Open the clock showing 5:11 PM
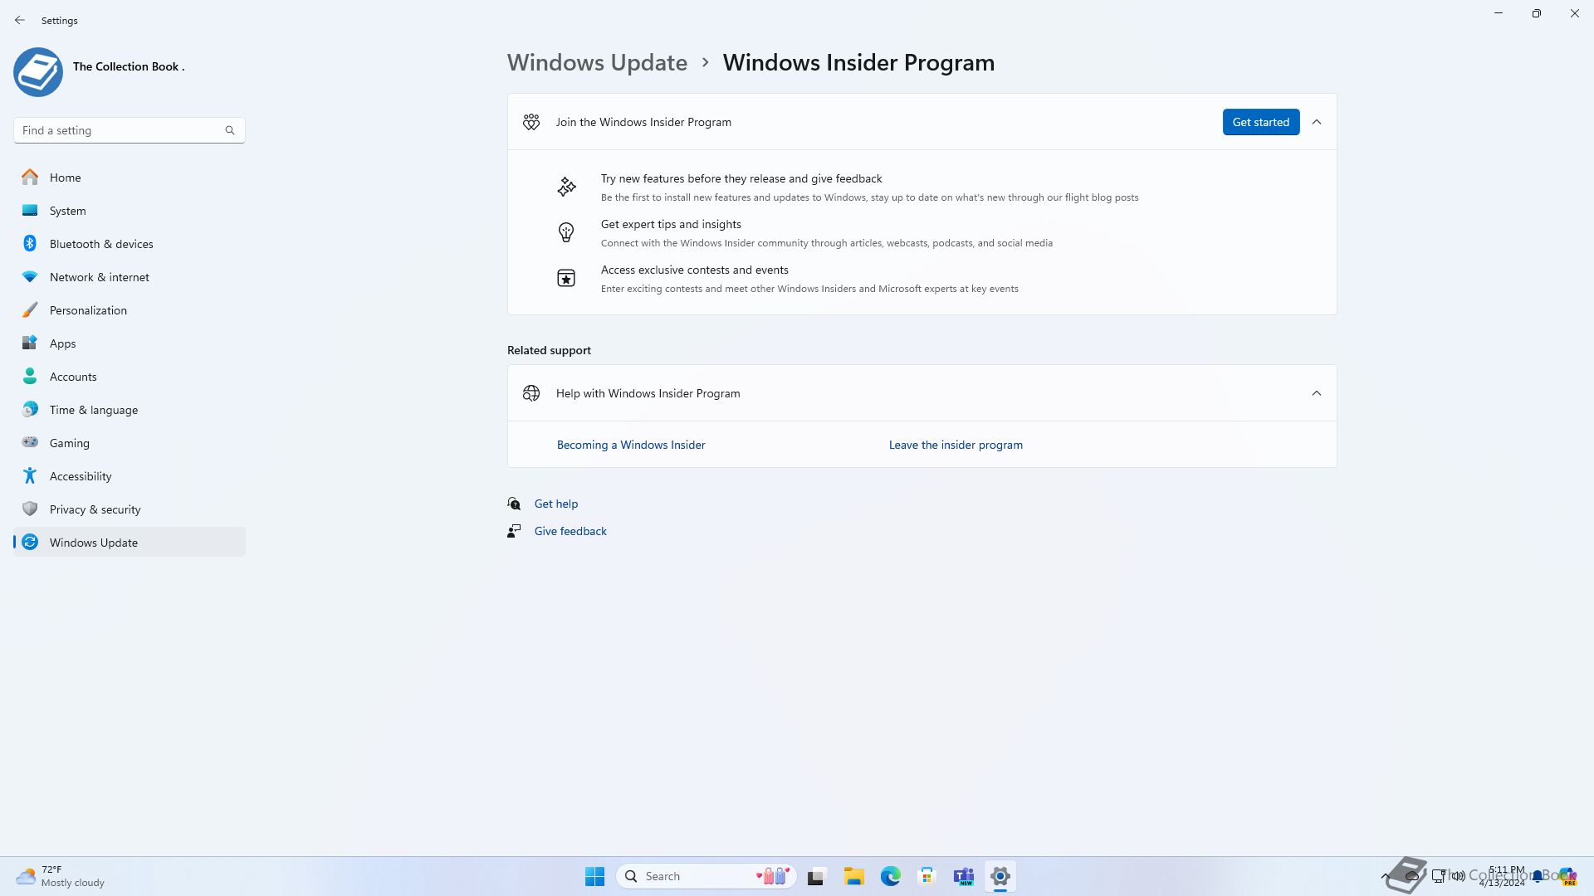 (x=1502, y=876)
